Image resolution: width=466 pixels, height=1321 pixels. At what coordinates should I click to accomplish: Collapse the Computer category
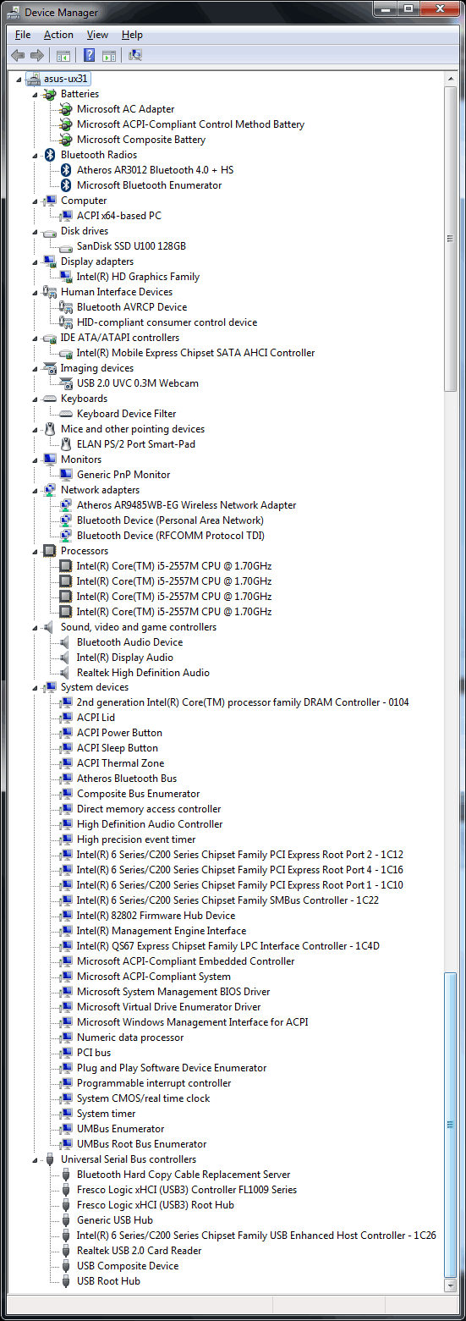(x=36, y=201)
